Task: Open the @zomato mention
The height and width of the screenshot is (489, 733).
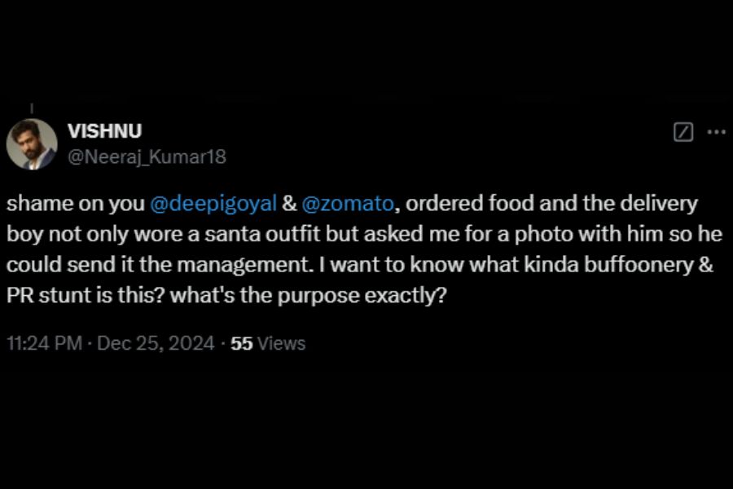Action: click(x=346, y=203)
